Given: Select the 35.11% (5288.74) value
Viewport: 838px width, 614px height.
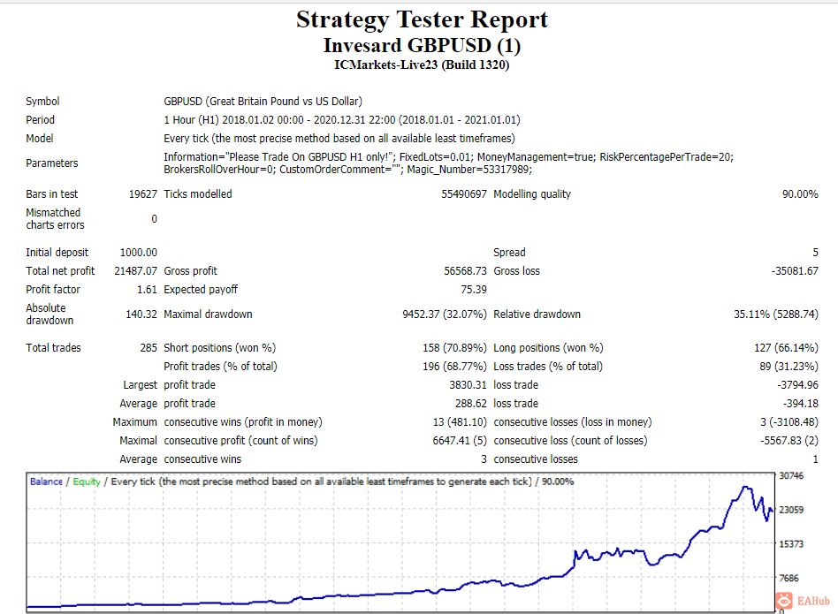Looking at the screenshot, I should (776, 314).
